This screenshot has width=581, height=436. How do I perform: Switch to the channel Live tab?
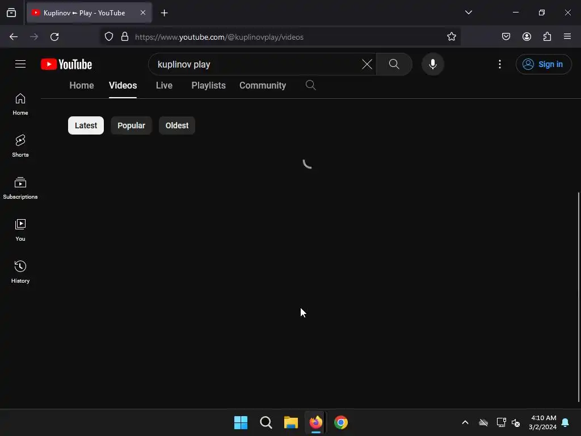click(x=164, y=86)
